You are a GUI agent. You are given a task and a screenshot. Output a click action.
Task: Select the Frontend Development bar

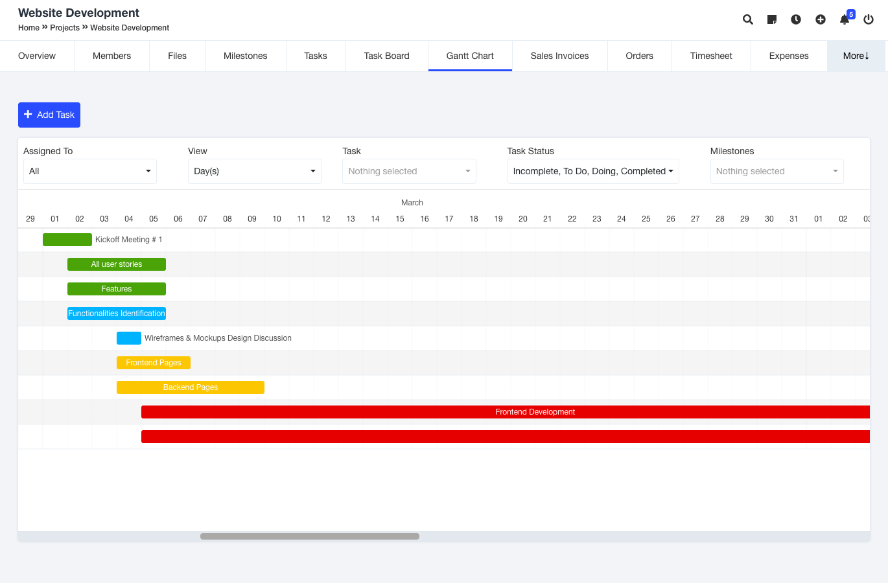coord(535,411)
